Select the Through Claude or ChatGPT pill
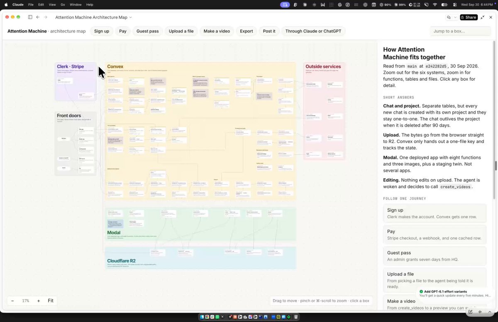The width and height of the screenshot is (498, 322). coord(313,31)
